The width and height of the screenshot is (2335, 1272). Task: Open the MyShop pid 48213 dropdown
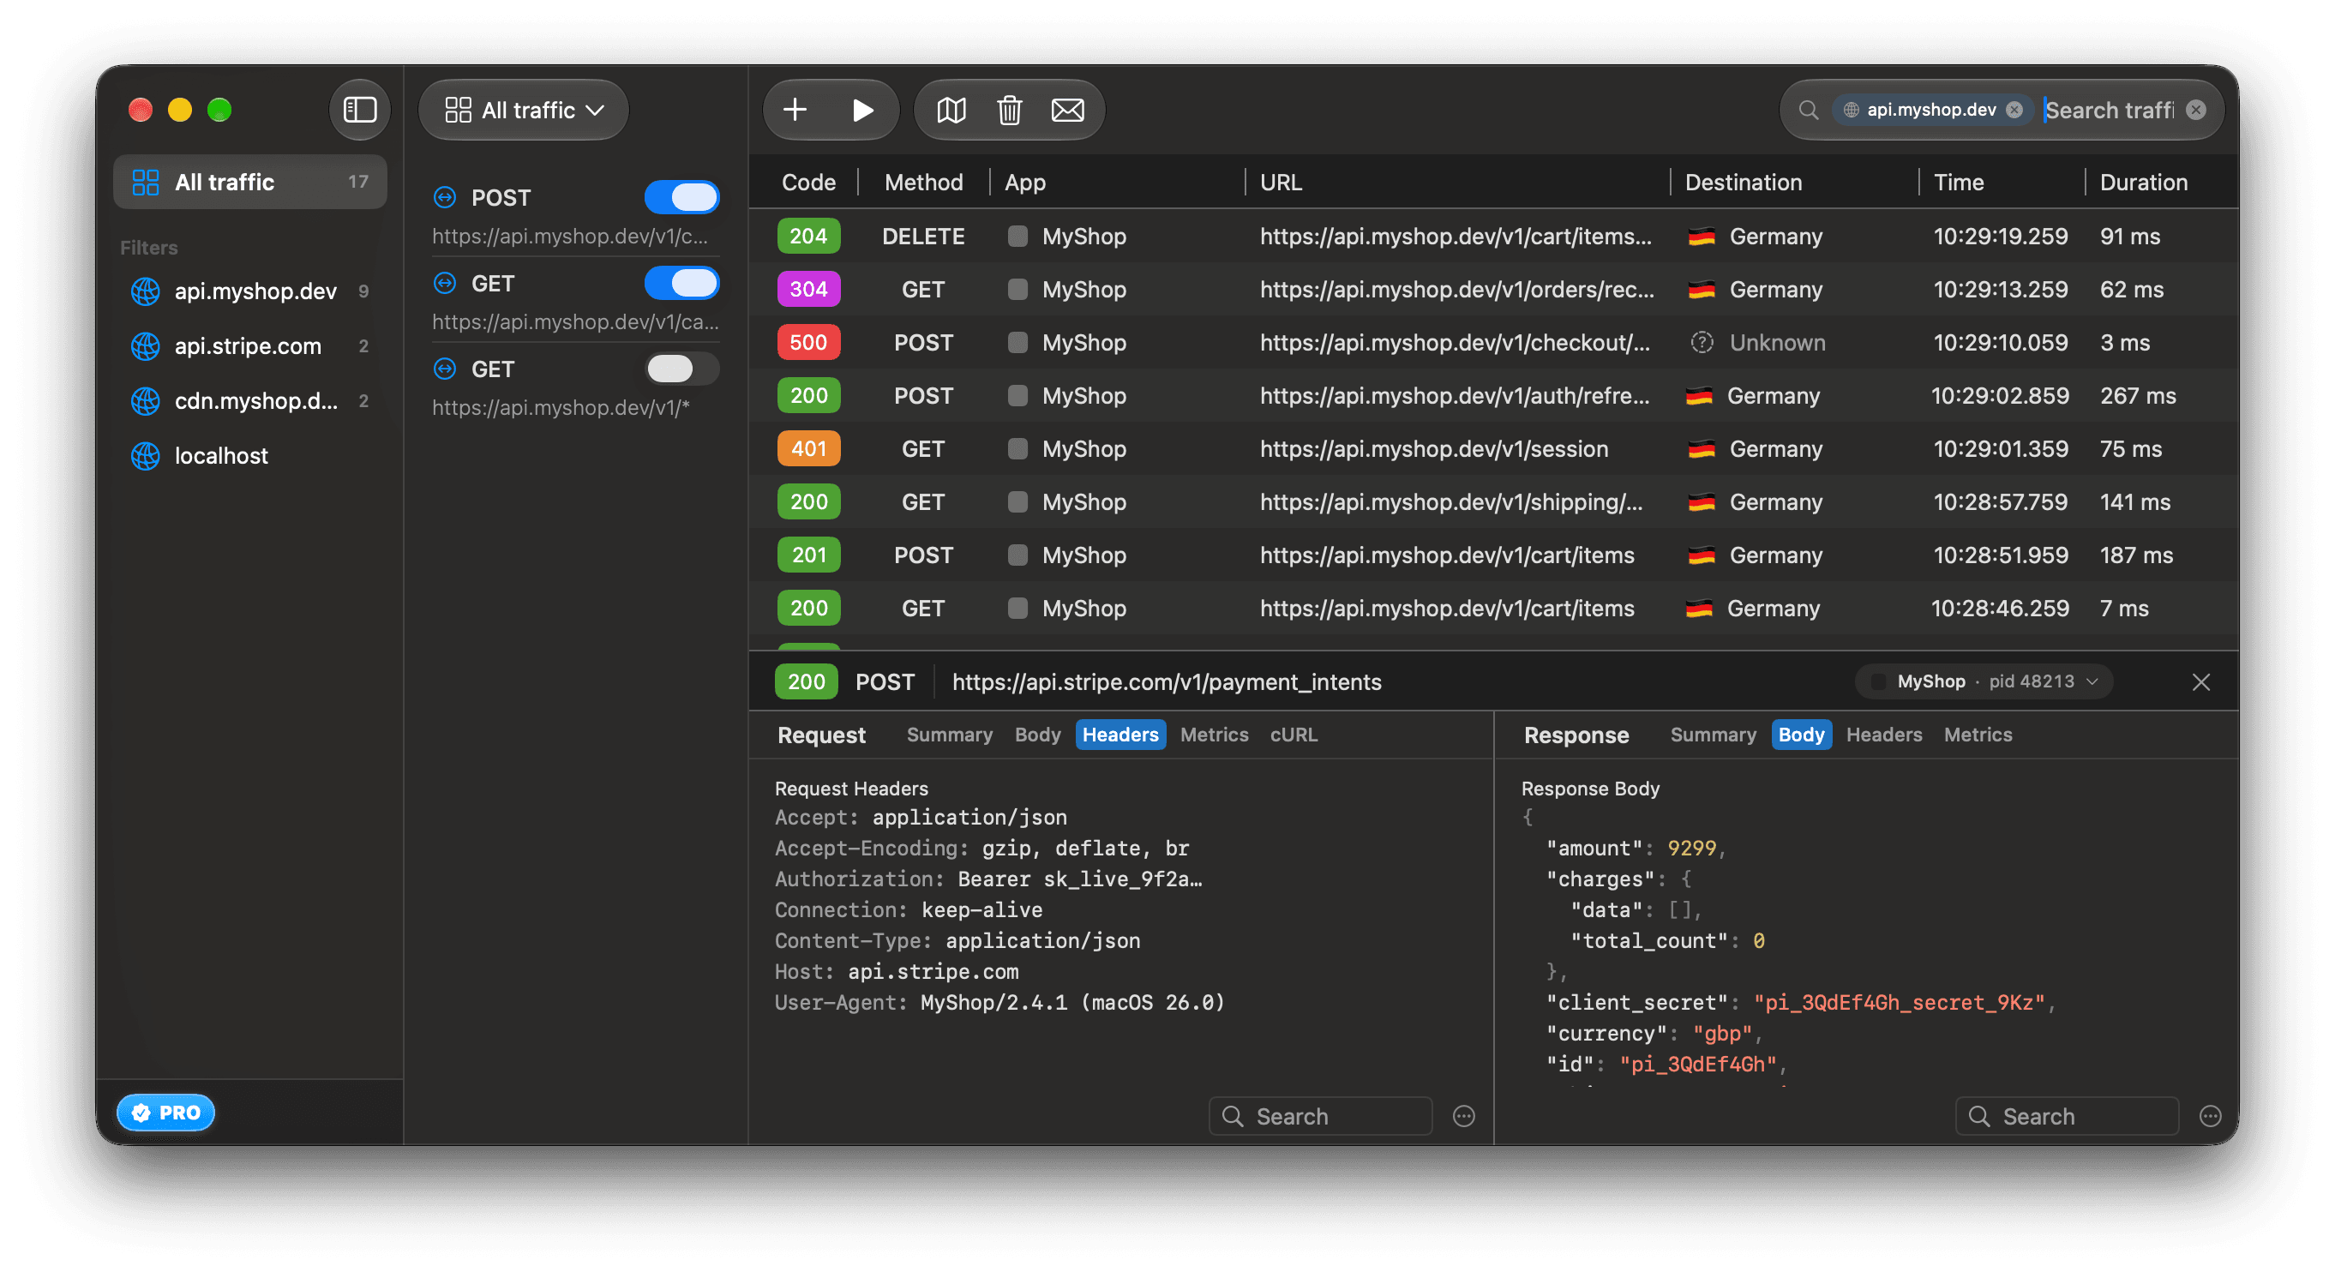pos(1984,681)
